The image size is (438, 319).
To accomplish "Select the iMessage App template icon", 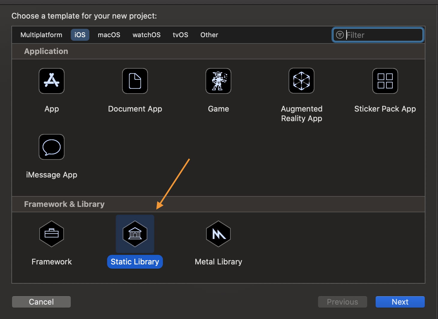I will click(52, 147).
